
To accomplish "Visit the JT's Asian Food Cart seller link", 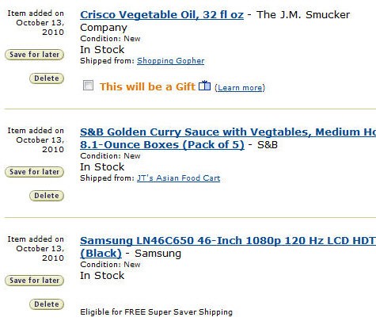I will (178, 178).
